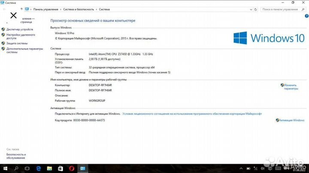Click WORKGROUP workgroup value
309x173 pixels.
point(97,101)
